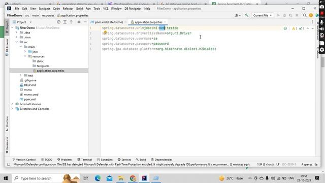Collapse the resources folder
This screenshot has height=183, width=325.
click(25, 56)
